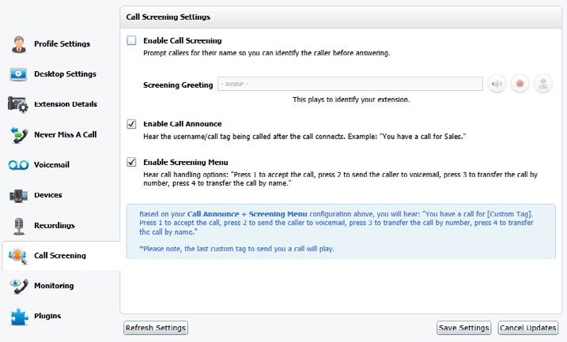This screenshot has height=342, width=567.
Task: Upload a screening greeting file
Action: [x=542, y=84]
